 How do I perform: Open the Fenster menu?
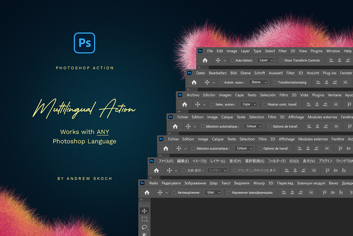346,73
